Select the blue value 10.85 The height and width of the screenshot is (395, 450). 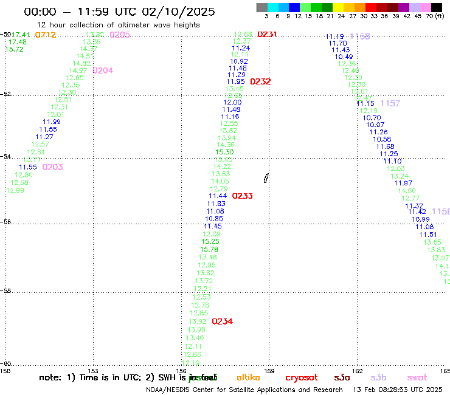(x=214, y=219)
